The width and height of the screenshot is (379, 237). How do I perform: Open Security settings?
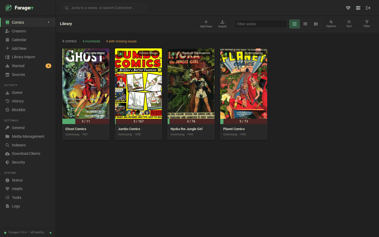coord(28,162)
